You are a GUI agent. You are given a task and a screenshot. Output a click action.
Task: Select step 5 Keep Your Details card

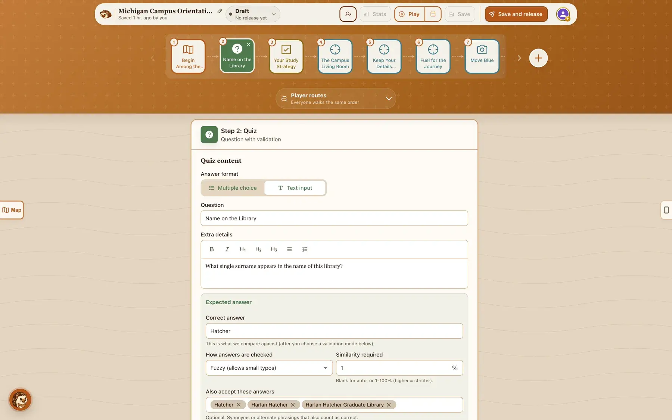(x=384, y=56)
